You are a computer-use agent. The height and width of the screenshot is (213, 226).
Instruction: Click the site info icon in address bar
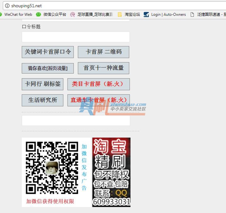(x=7, y=6)
